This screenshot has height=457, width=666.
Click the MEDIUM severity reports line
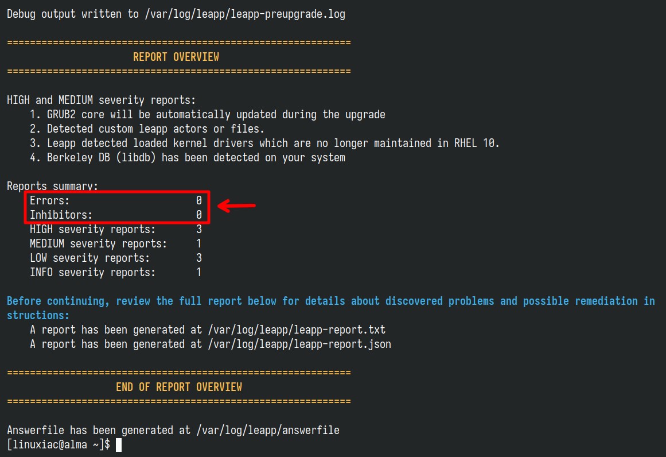coord(115,243)
